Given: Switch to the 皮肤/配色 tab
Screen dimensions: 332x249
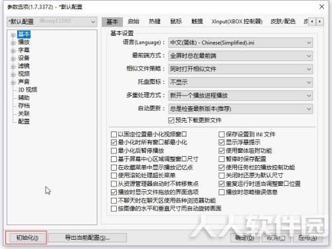Looking at the screenshot, I should tap(283, 21).
